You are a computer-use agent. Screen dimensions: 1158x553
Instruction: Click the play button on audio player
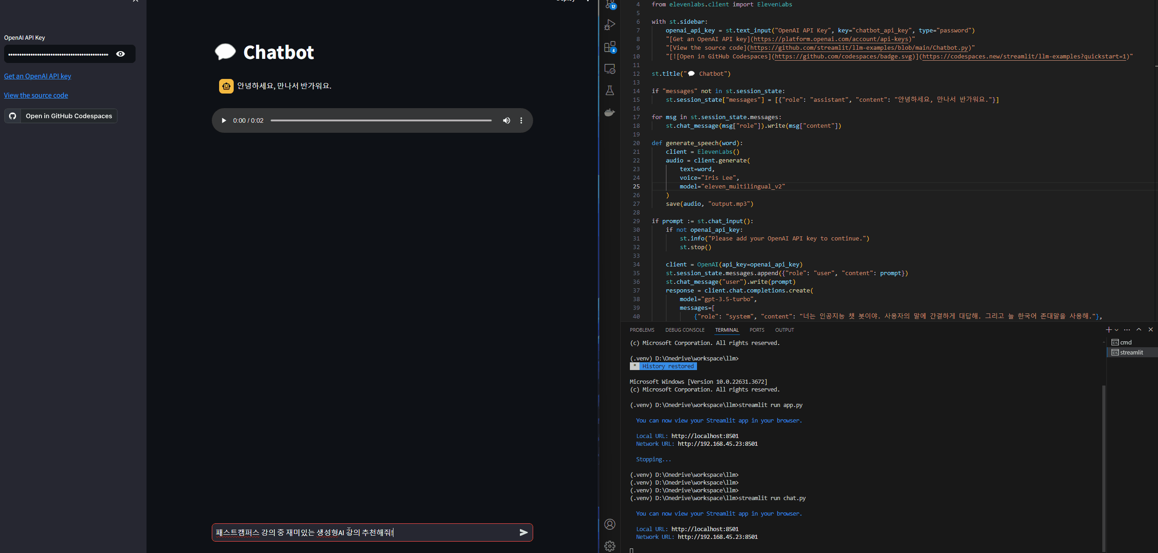(x=224, y=120)
